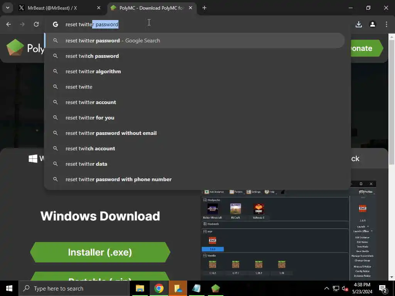Open the notepad-like taskbar app
The width and height of the screenshot is (395, 296).
click(x=197, y=288)
